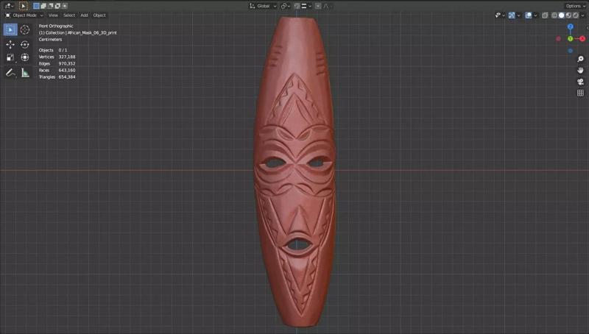The image size is (589, 334).
Task: Toggle viewport gizmos display
Action: 512,15
